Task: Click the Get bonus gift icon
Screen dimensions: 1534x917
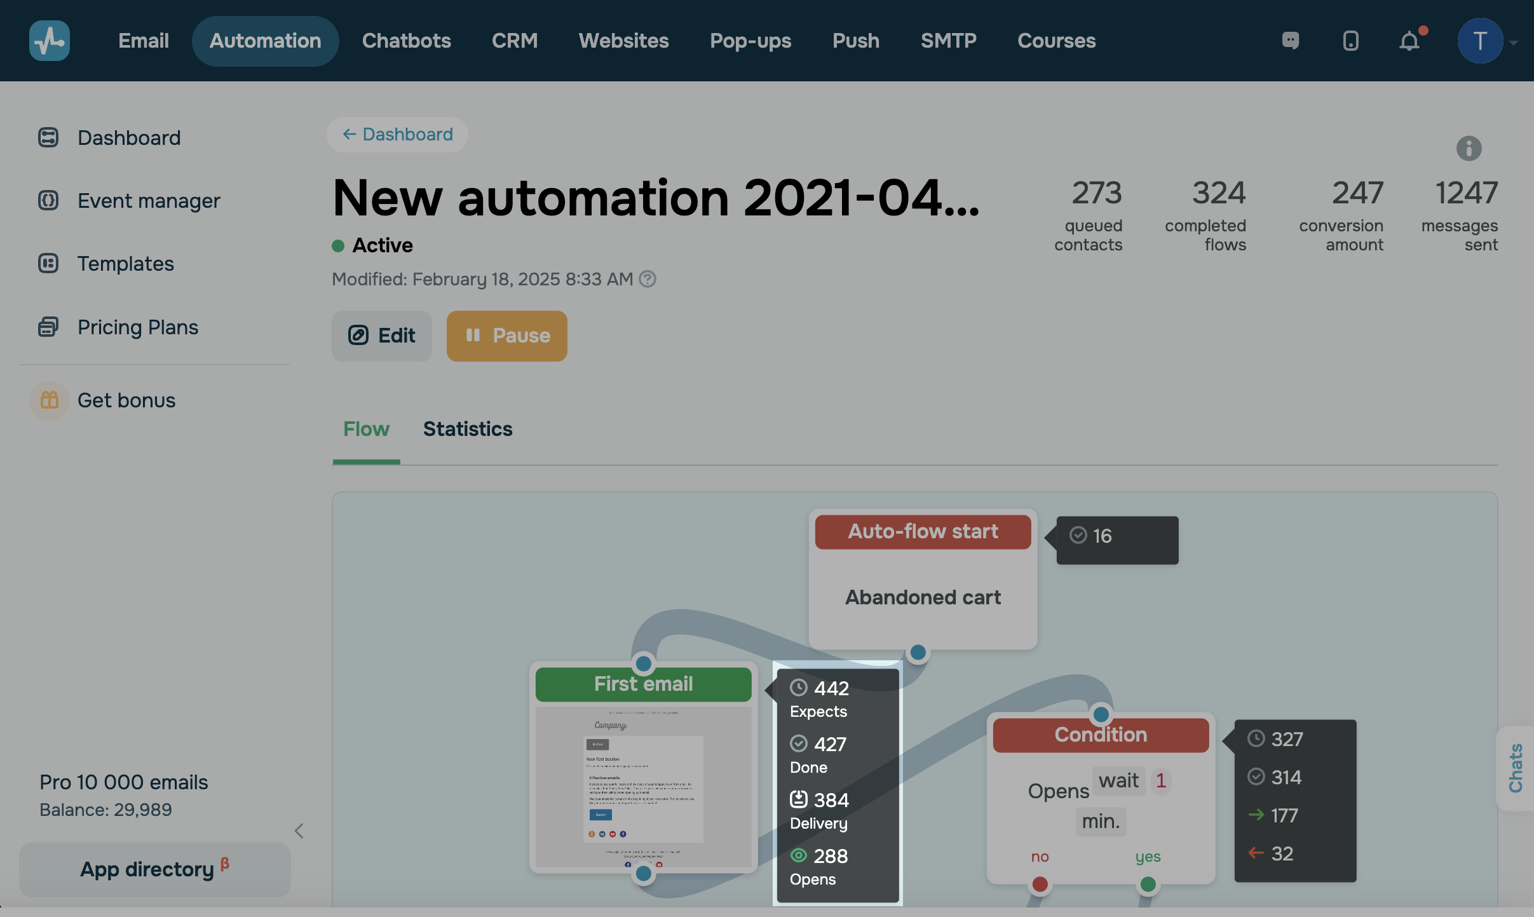Action: click(49, 400)
